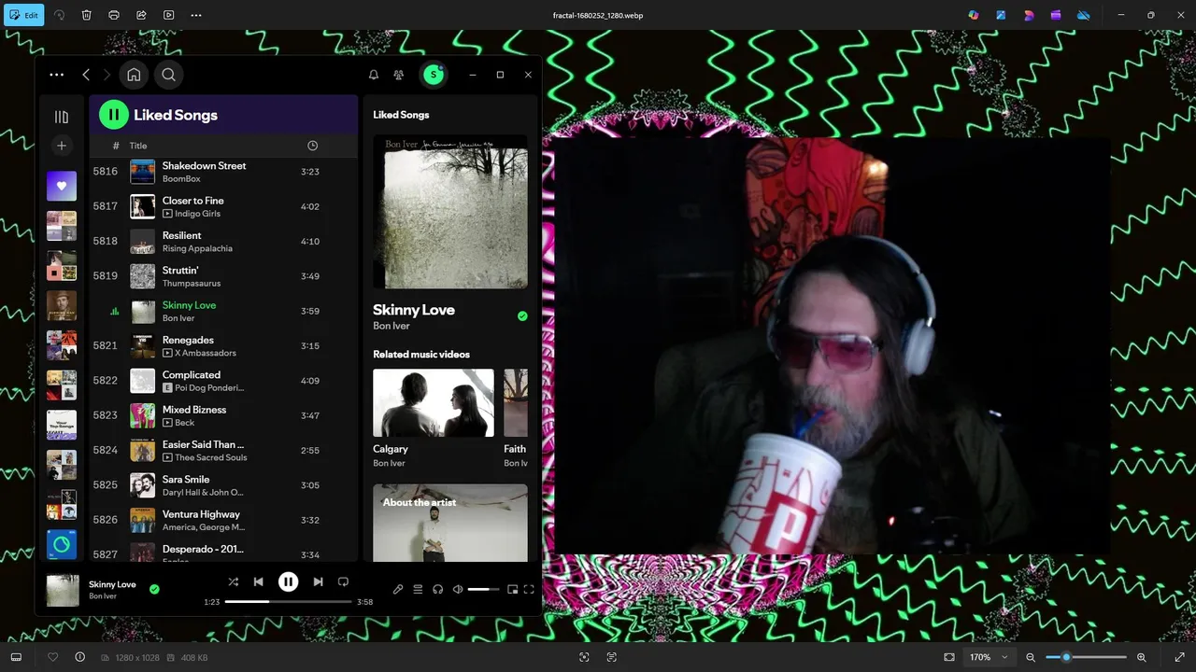Open Spotify Friend Activity icon
The height and width of the screenshot is (672, 1196).
coord(399,75)
